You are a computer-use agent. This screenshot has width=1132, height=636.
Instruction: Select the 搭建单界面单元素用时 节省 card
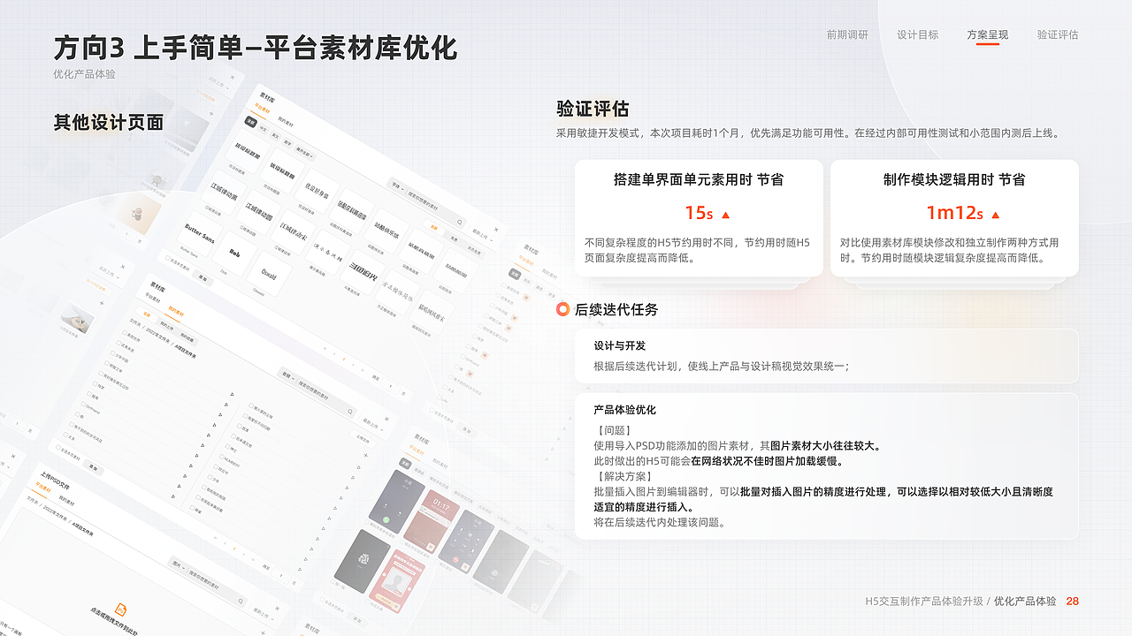click(x=699, y=218)
